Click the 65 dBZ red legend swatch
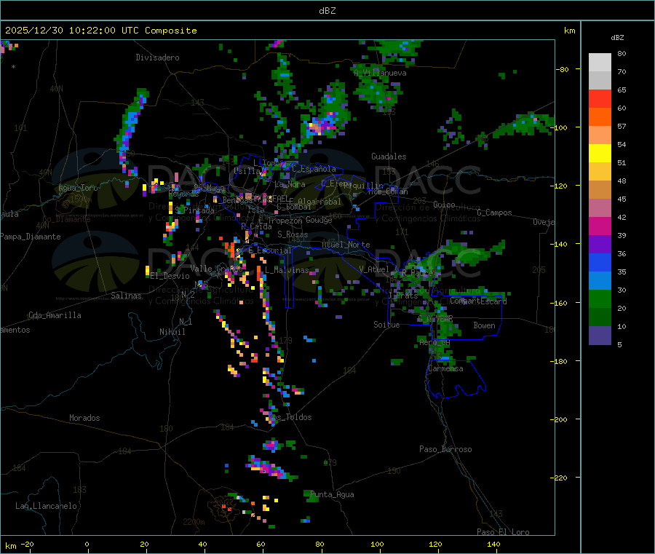The image size is (655, 554). 600,98
